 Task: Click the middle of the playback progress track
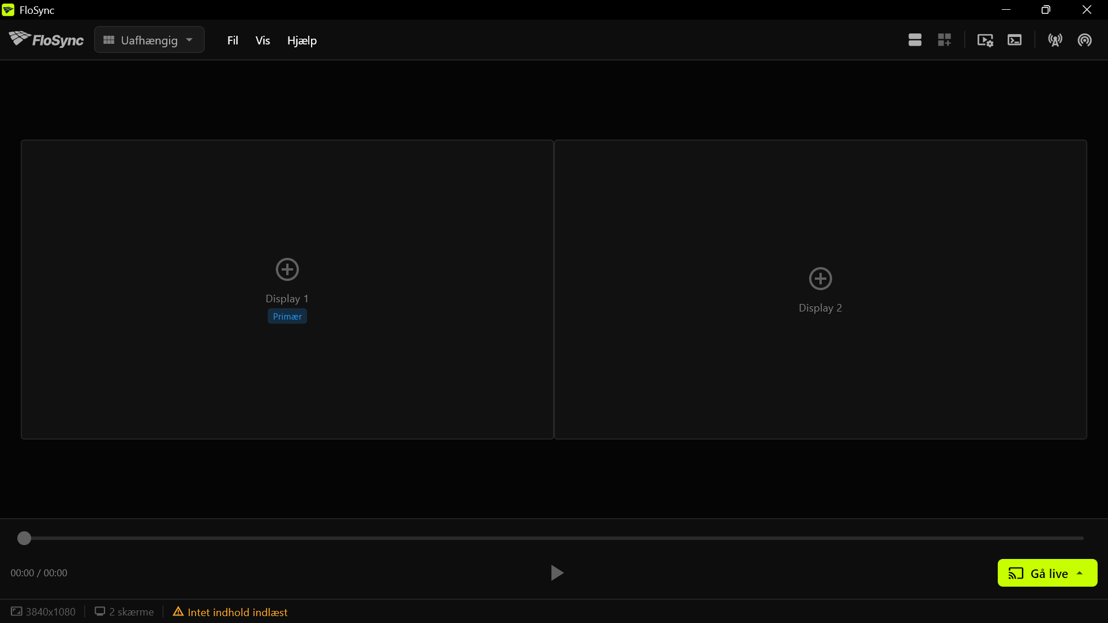(x=554, y=538)
